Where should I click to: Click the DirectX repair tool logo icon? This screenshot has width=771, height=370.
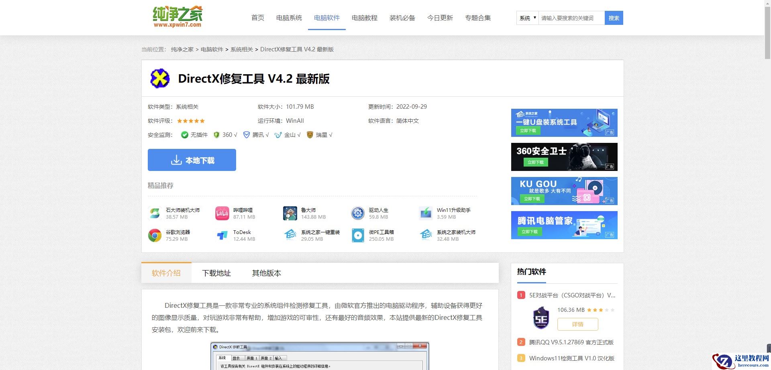tap(159, 78)
